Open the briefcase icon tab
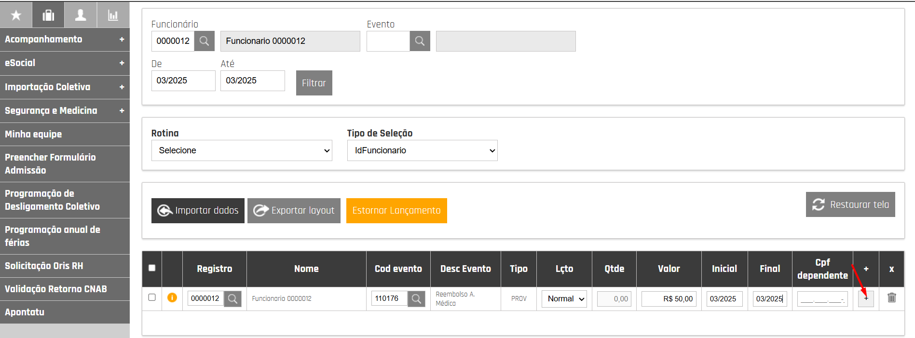The image size is (915, 338). (48, 15)
